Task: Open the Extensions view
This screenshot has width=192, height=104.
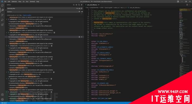Action: point(2,25)
